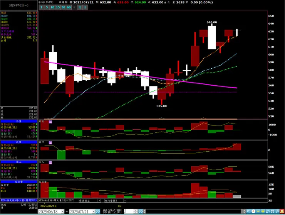Click the large white candlestick peaking at 640
Screen dimensions: 285x215
212,37
